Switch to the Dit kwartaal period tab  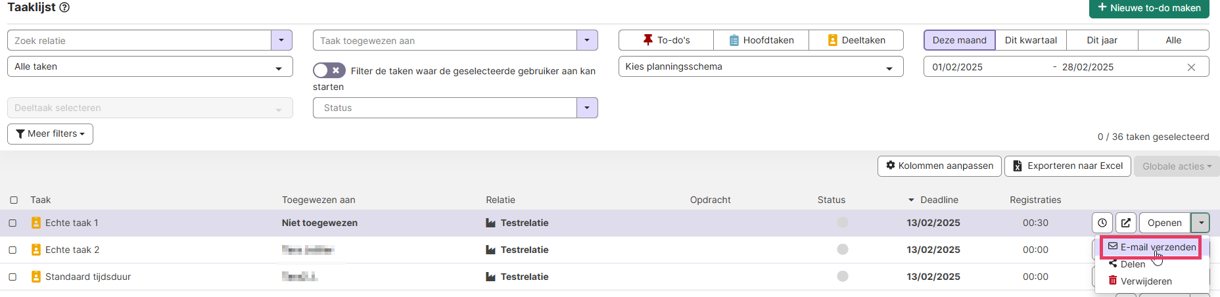(1031, 40)
